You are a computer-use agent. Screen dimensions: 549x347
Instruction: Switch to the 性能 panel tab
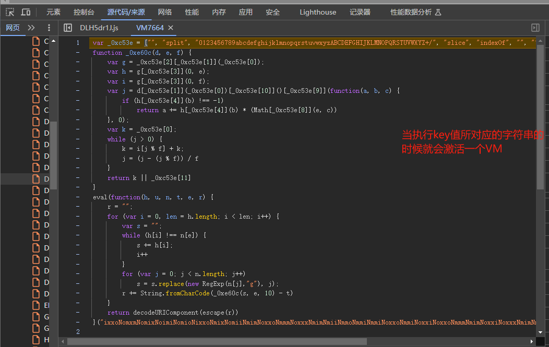pyautogui.click(x=192, y=12)
